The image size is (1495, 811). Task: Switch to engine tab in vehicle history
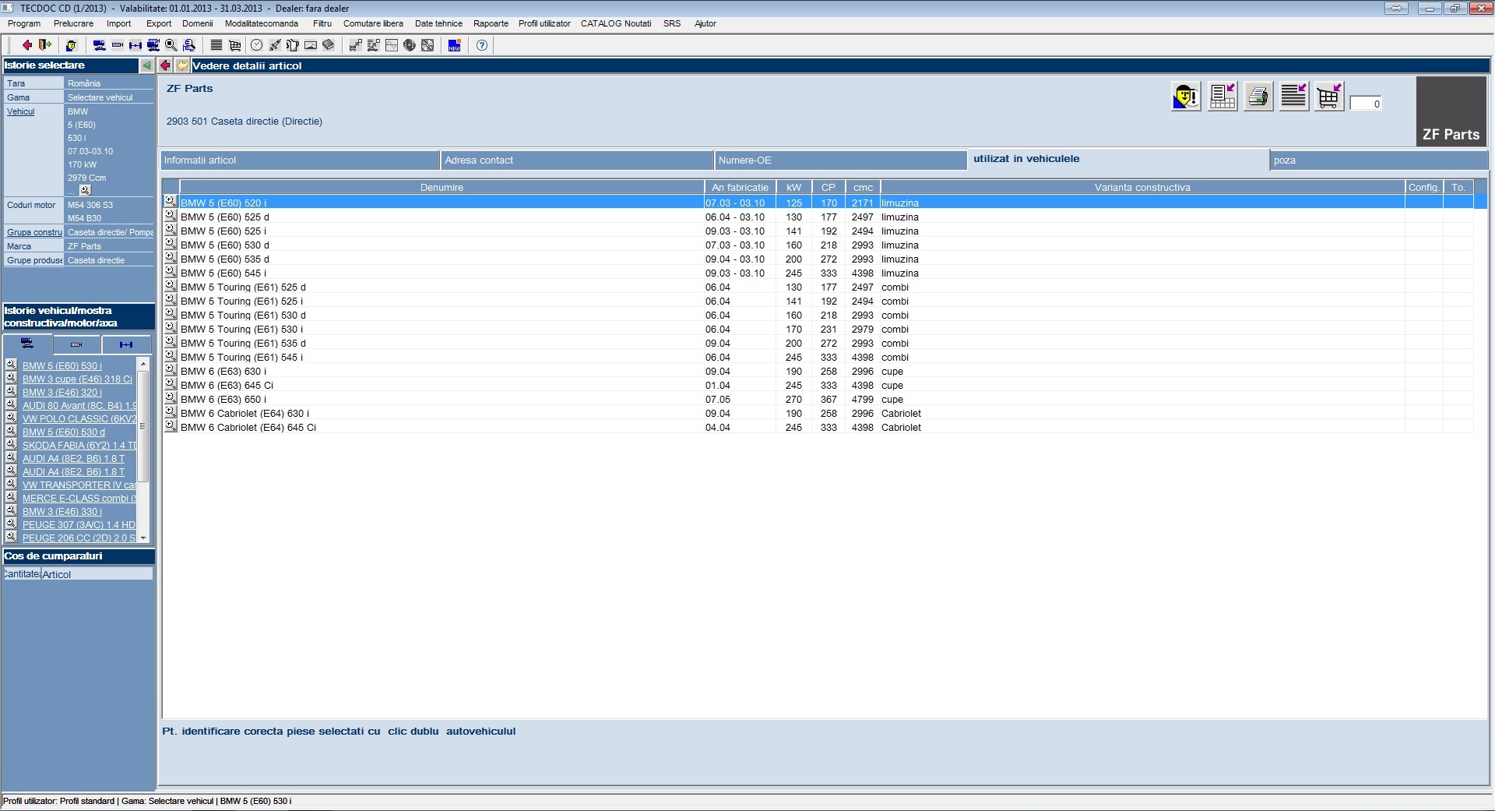(76, 344)
